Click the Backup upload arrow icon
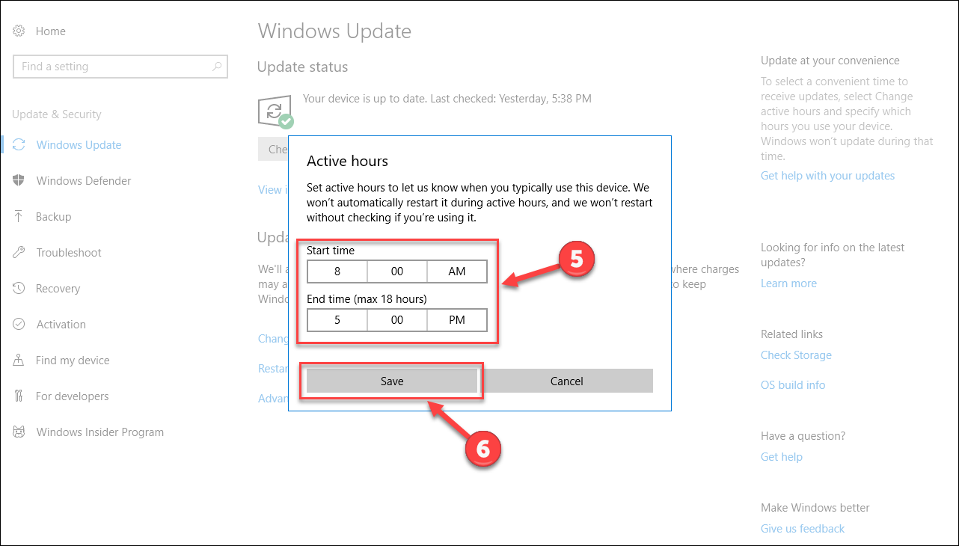The image size is (959, 546). click(x=19, y=217)
